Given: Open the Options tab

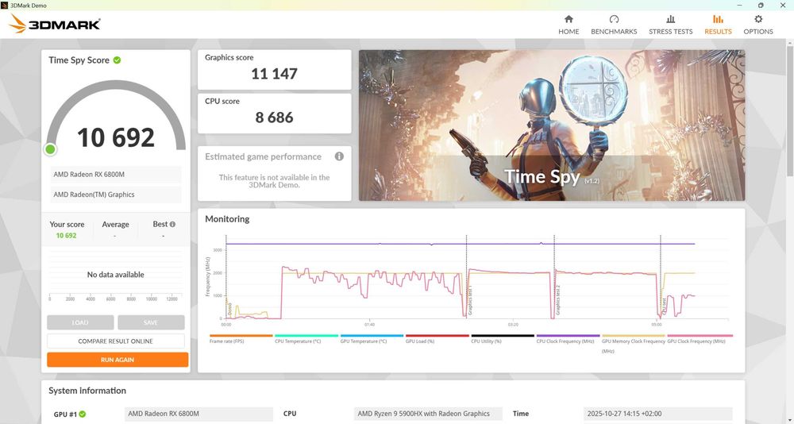Looking at the screenshot, I should [758, 25].
